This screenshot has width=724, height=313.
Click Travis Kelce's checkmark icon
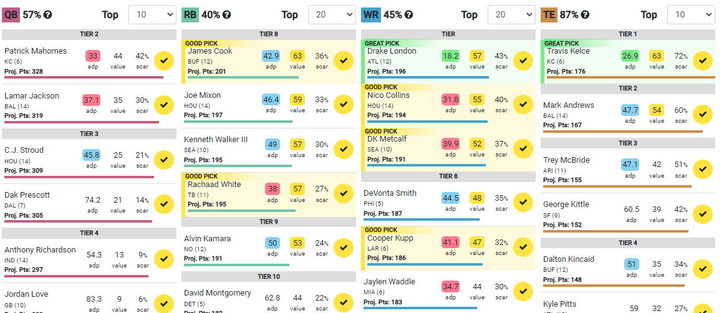(x=702, y=60)
